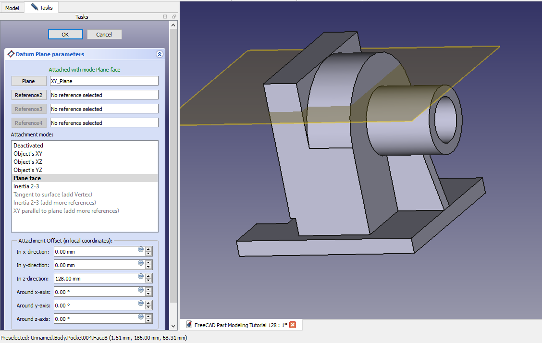Click expression icon in y-direction offset field

141,263
